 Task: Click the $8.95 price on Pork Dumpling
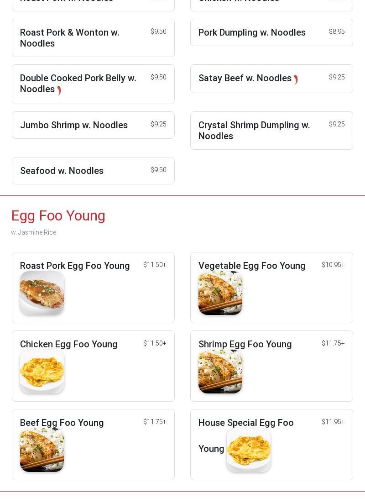point(337,31)
